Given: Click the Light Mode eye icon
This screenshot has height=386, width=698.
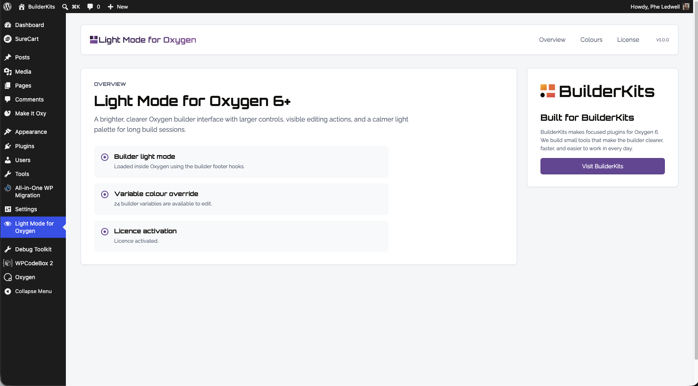Looking at the screenshot, I should (8, 223).
